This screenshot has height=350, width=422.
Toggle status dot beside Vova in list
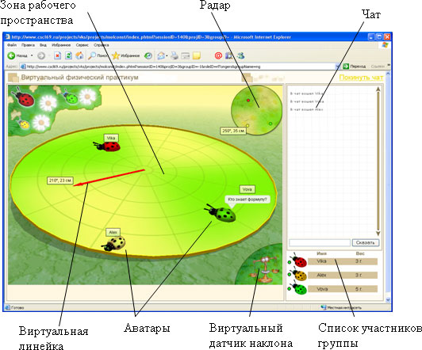(290, 288)
